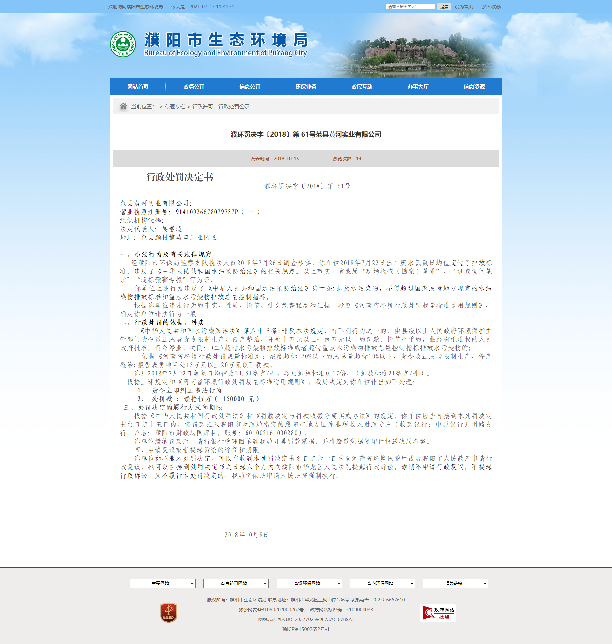Click the 欢迎访问濮阳市生态环境局 greeting text
The image size is (612, 644).
pyautogui.click(x=136, y=7)
